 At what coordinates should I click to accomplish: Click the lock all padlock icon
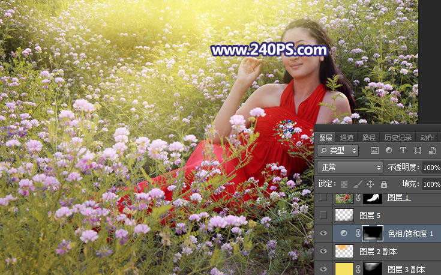point(383,184)
